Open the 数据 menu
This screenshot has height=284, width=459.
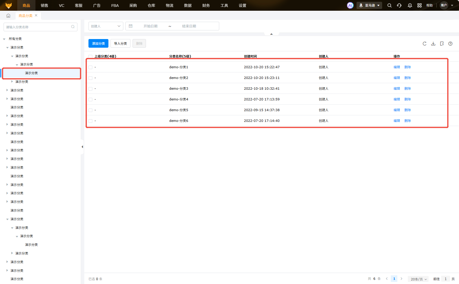188,5
